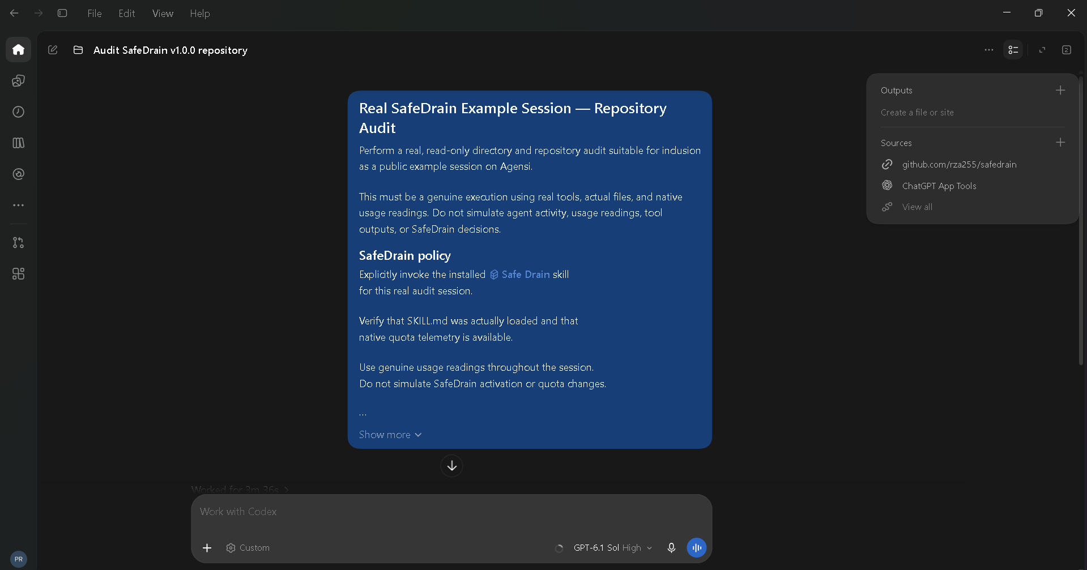The image size is (1087, 570).
Task: Open the View menu
Action: 163,14
